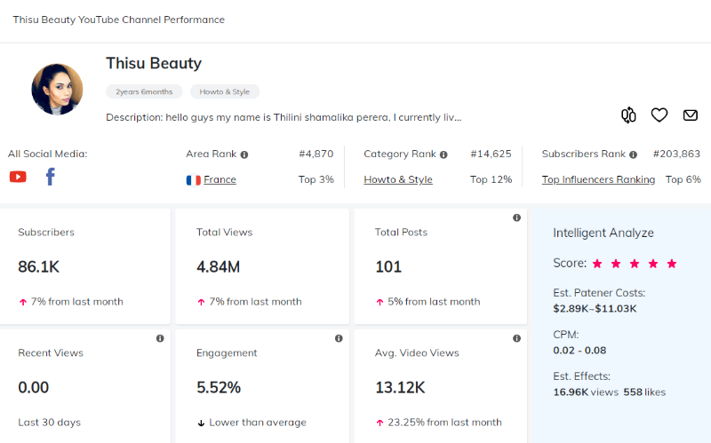Click info icon on Recent Views card

coord(160,338)
